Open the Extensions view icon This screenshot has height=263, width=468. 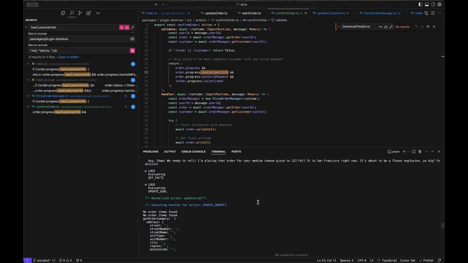pos(88,13)
